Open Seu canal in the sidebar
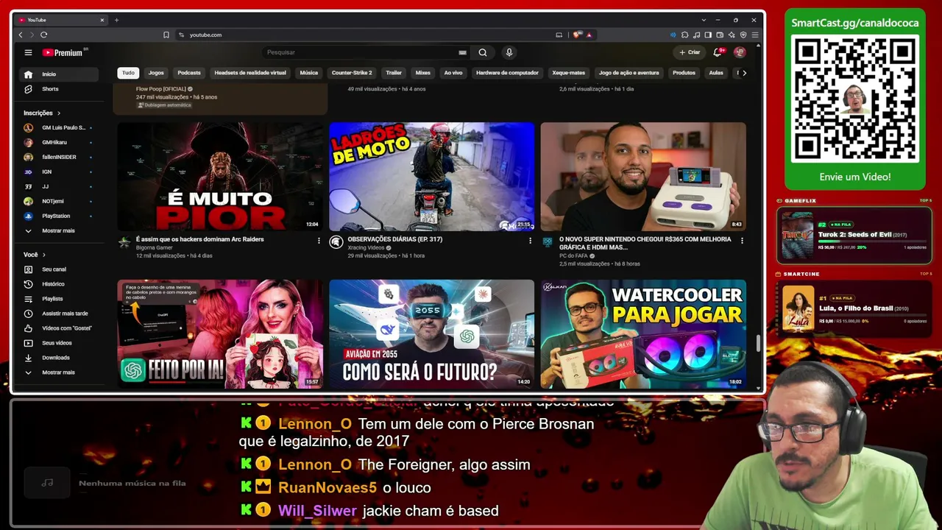The width and height of the screenshot is (942, 530). point(59,269)
